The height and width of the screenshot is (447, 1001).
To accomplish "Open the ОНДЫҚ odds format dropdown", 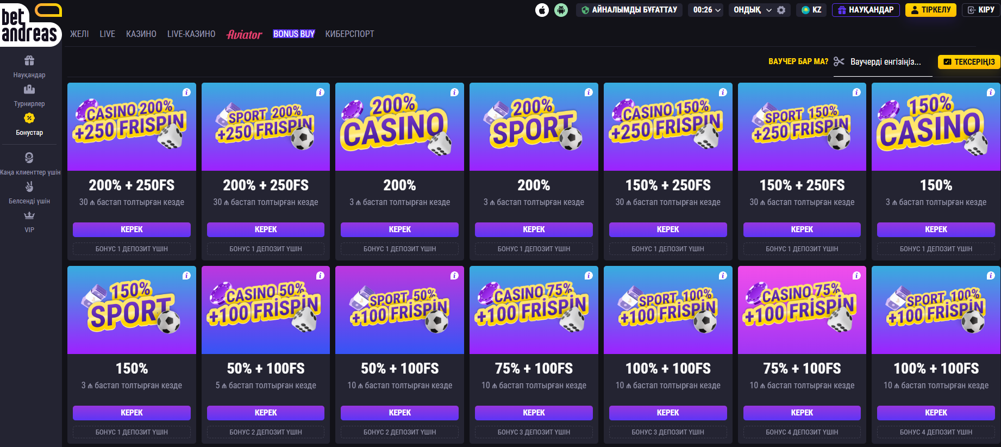I will (753, 10).
